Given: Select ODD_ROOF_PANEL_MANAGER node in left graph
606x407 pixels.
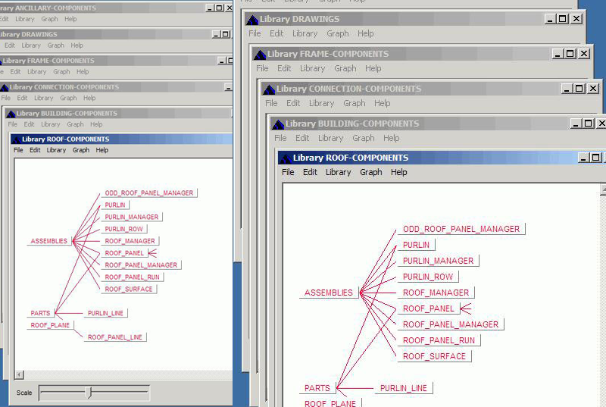Looking at the screenshot, I should coord(148,193).
